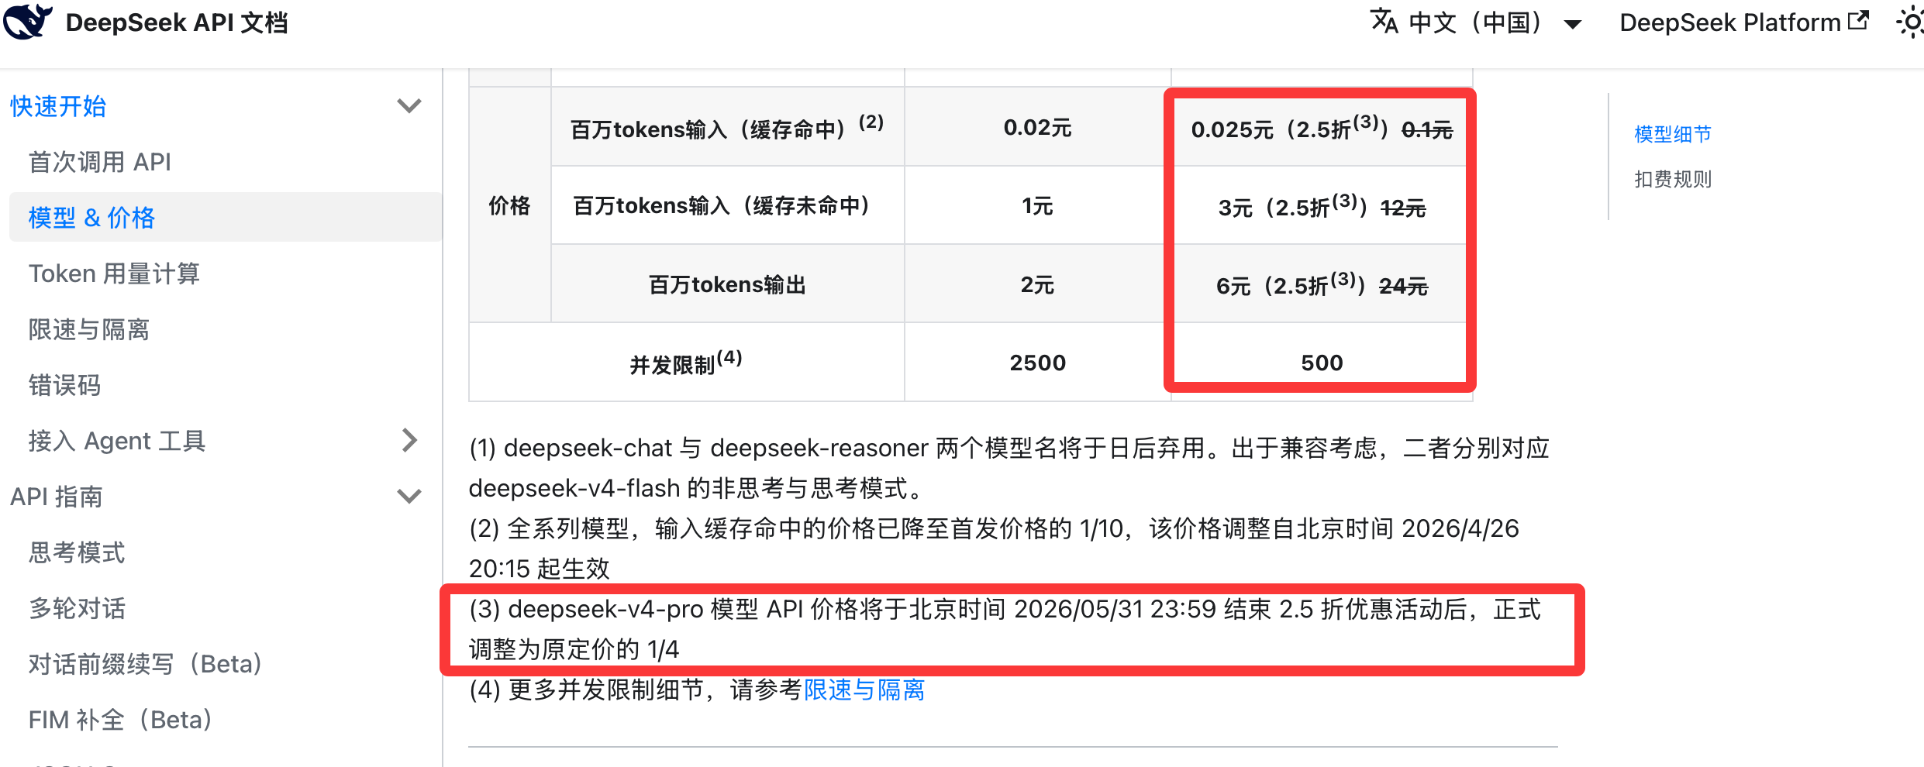The height and width of the screenshot is (767, 1924).
Task: Click the 2元 price cell
Action: point(1037,284)
